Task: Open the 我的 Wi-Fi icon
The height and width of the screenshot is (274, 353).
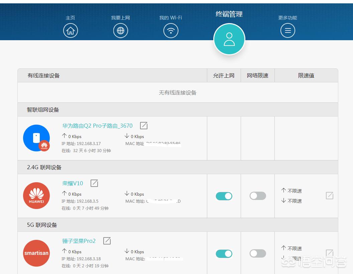Action: (171, 31)
